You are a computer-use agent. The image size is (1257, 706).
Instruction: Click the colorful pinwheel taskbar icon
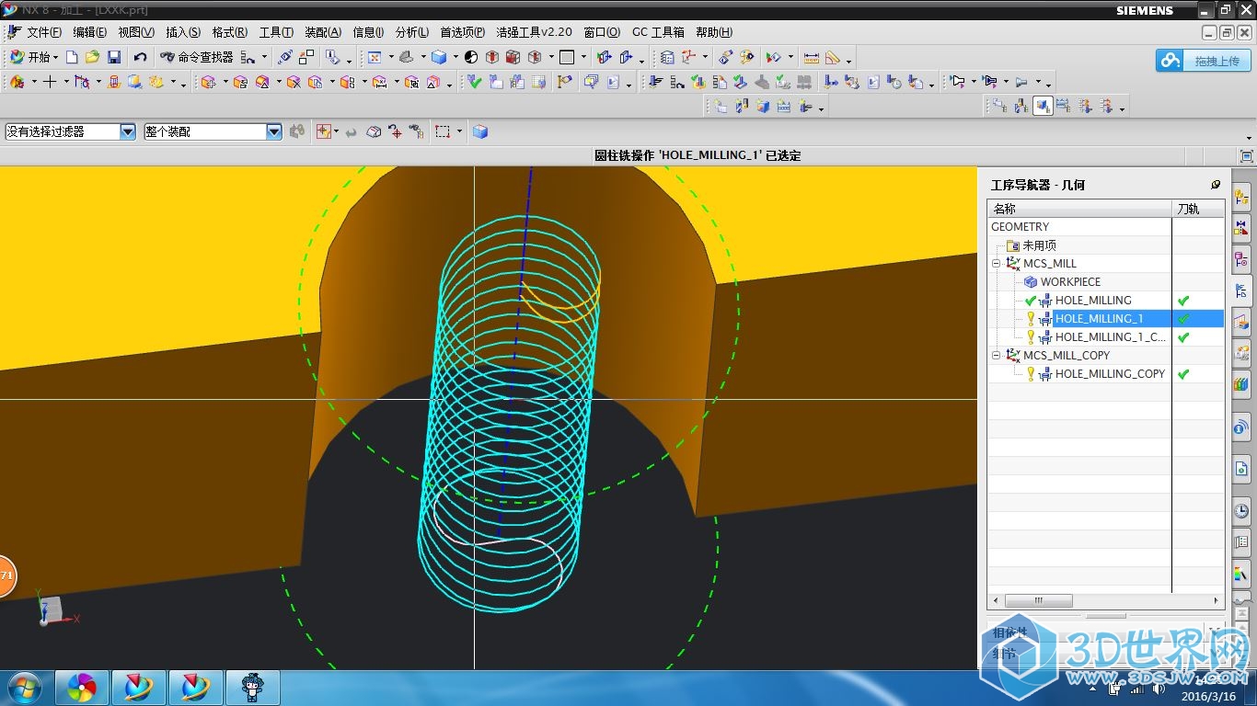83,688
